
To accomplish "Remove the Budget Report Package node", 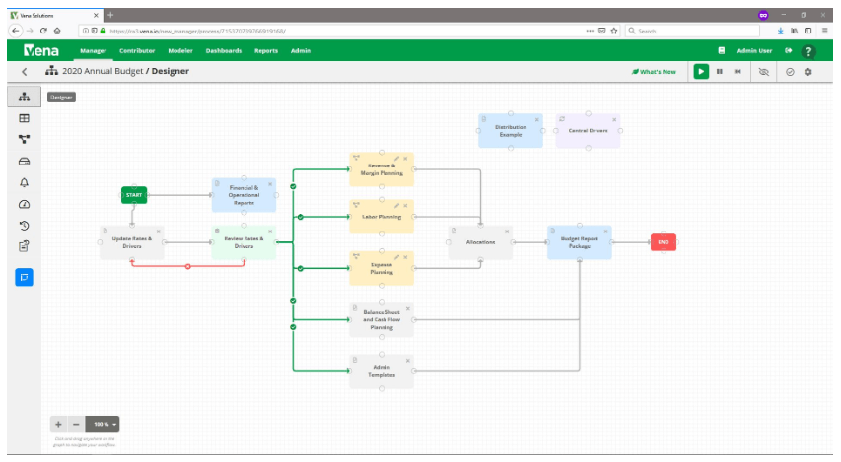I will pos(605,231).
